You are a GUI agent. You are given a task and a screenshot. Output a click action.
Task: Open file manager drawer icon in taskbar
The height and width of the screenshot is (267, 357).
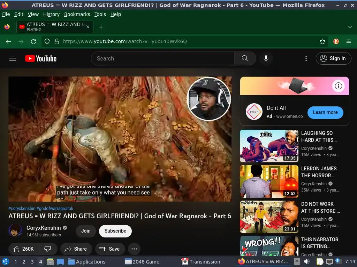click(50, 261)
